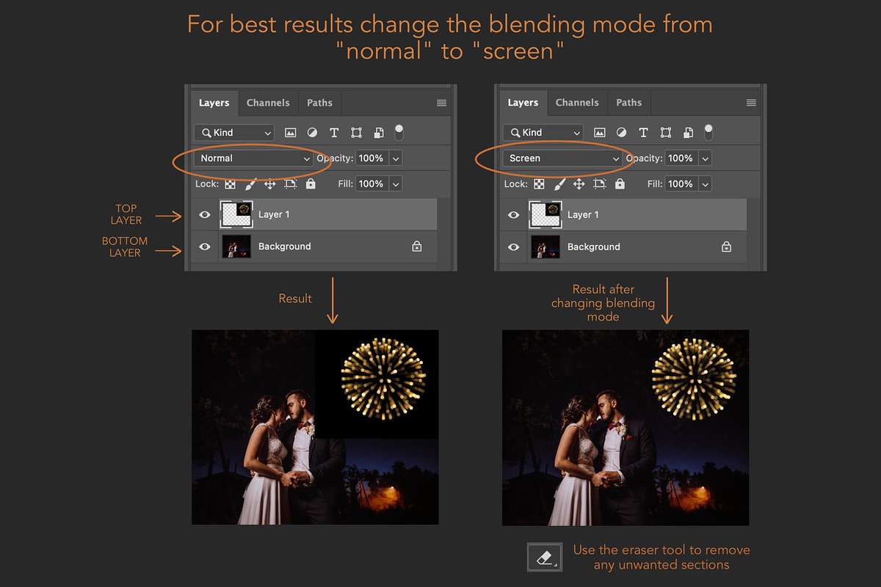Filter shape layers in the Screen-mode Layers panel
The image size is (881, 587).
tap(666, 133)
